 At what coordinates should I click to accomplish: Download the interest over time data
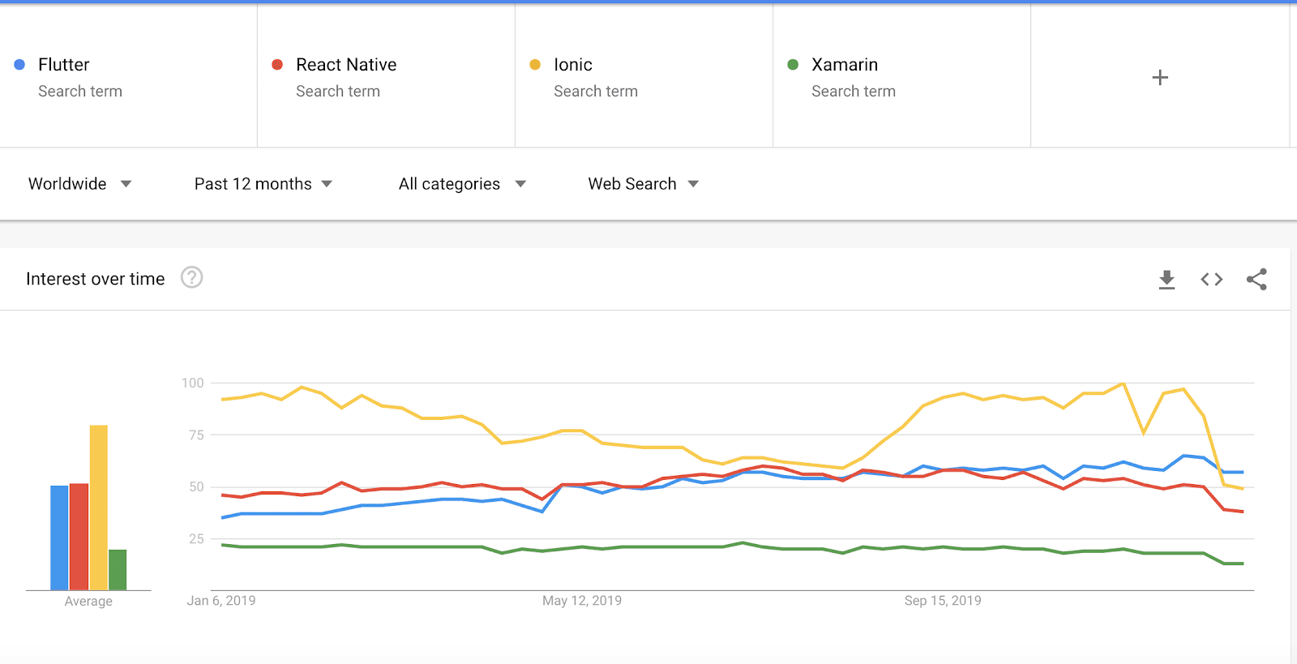pos(1166,280)
